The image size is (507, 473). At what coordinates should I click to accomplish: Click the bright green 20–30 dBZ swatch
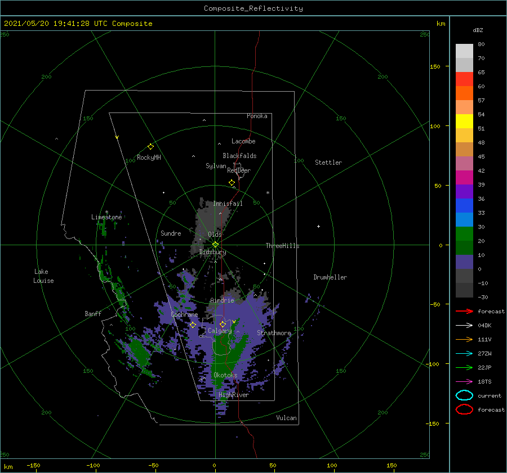(464, 234)
